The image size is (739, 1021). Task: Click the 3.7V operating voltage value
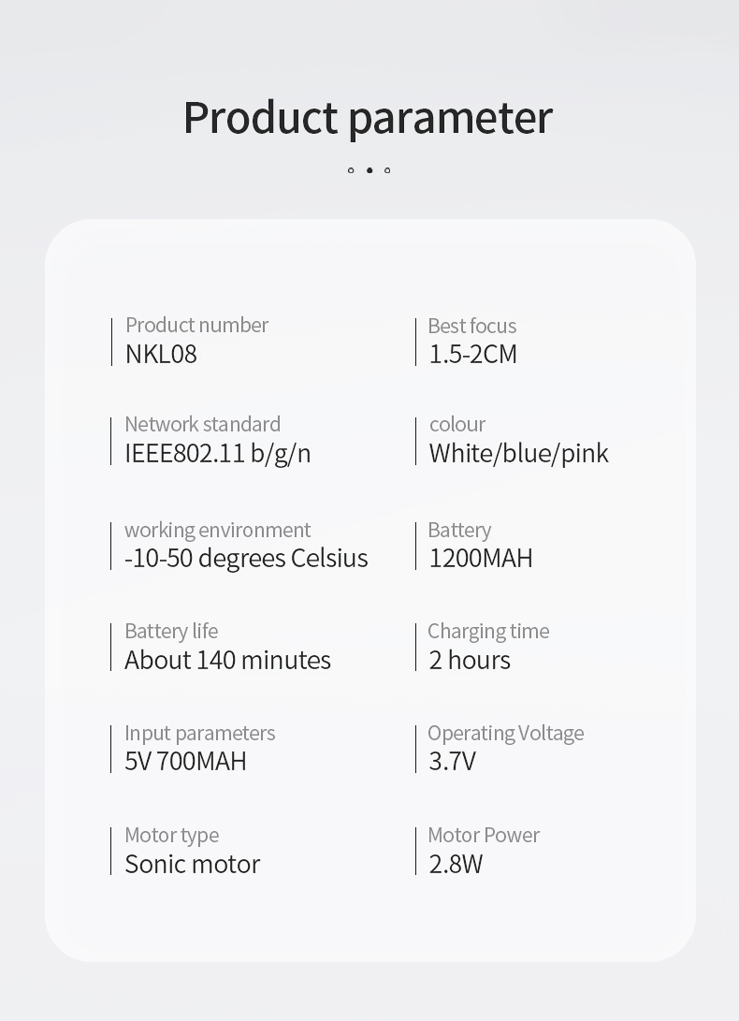[x=452, y=761]
